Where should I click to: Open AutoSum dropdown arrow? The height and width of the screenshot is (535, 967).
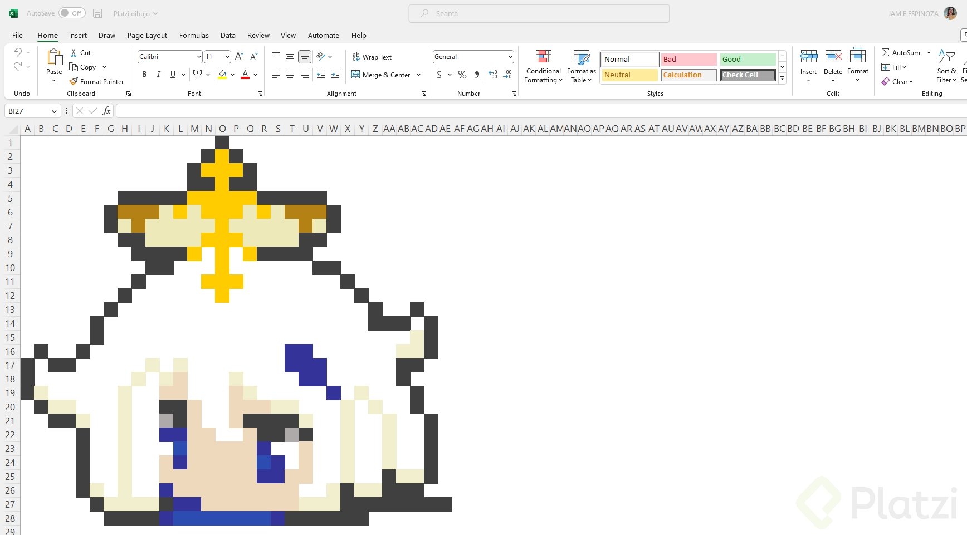point(929,52)
